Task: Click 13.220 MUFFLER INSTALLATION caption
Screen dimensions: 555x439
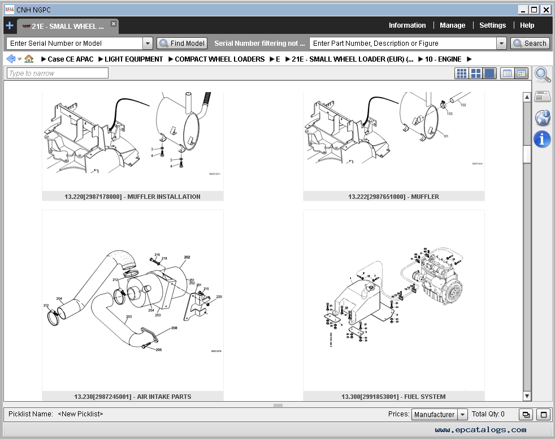Action: [x=133, y=196]
